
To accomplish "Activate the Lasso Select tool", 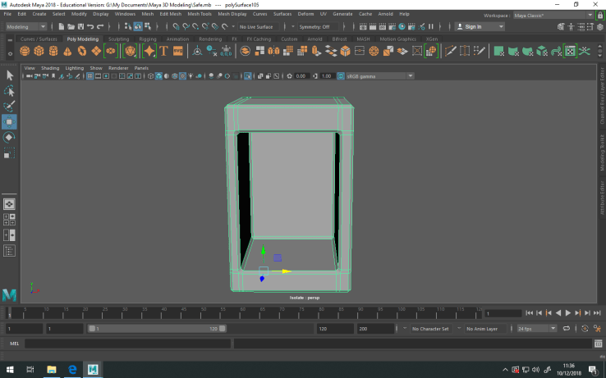I will [9, 91].
